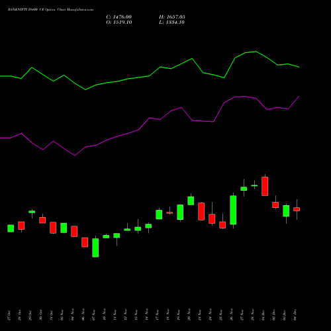Viewport: 331px width, 331px height.
Task: Select the red candle above 24 Nov
Action: 212,219
